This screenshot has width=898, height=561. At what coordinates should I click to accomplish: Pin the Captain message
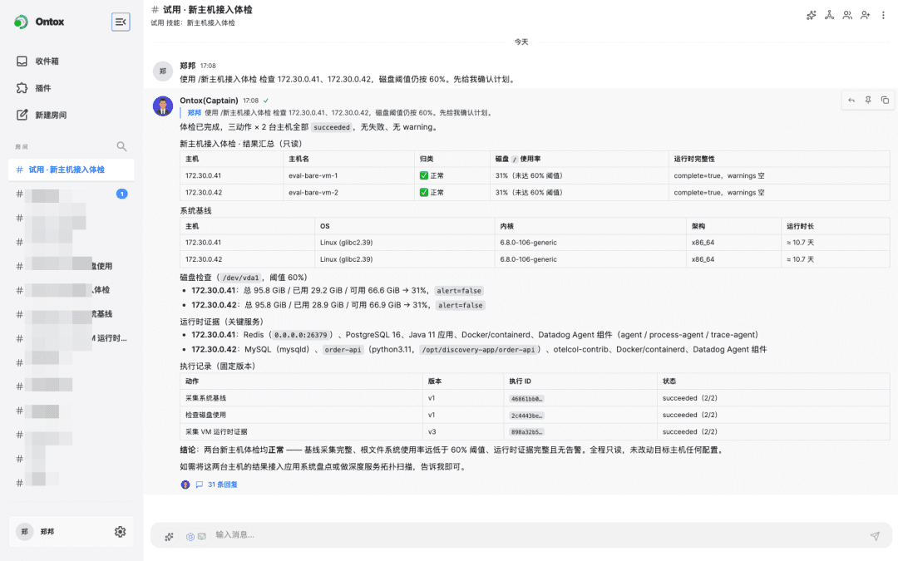pos(868,101)
